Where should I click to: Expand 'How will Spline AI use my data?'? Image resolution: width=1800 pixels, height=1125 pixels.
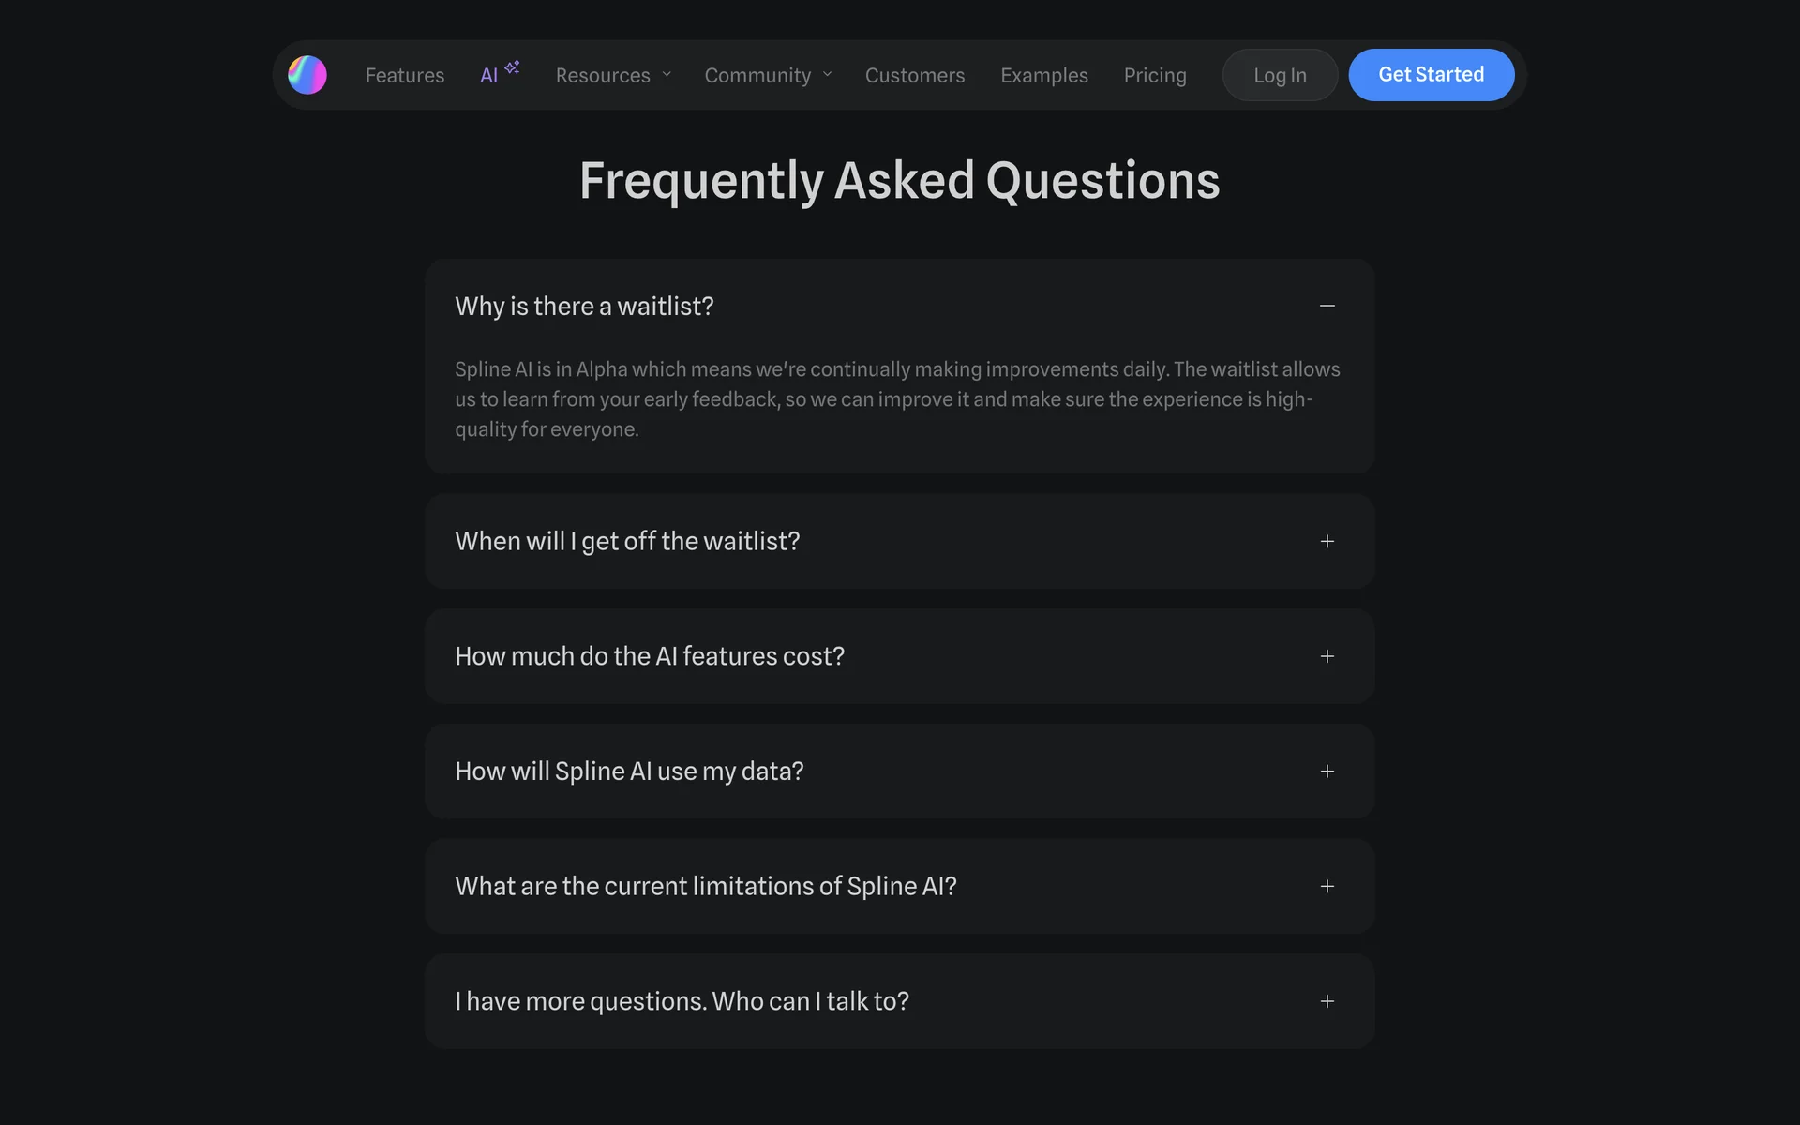click(x=629, y=772)
